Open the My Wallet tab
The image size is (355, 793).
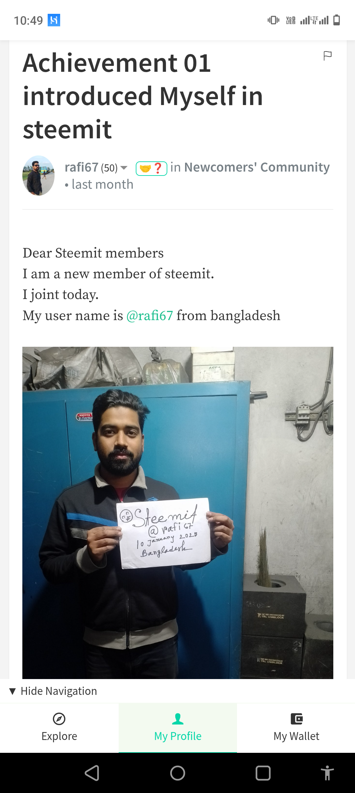tap(296, 728)
